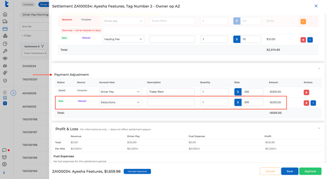Click the Trailer Rent rate field showing -300
This screenshot has height=179, width=327.
pyautogui.click(x=252, y=92)
